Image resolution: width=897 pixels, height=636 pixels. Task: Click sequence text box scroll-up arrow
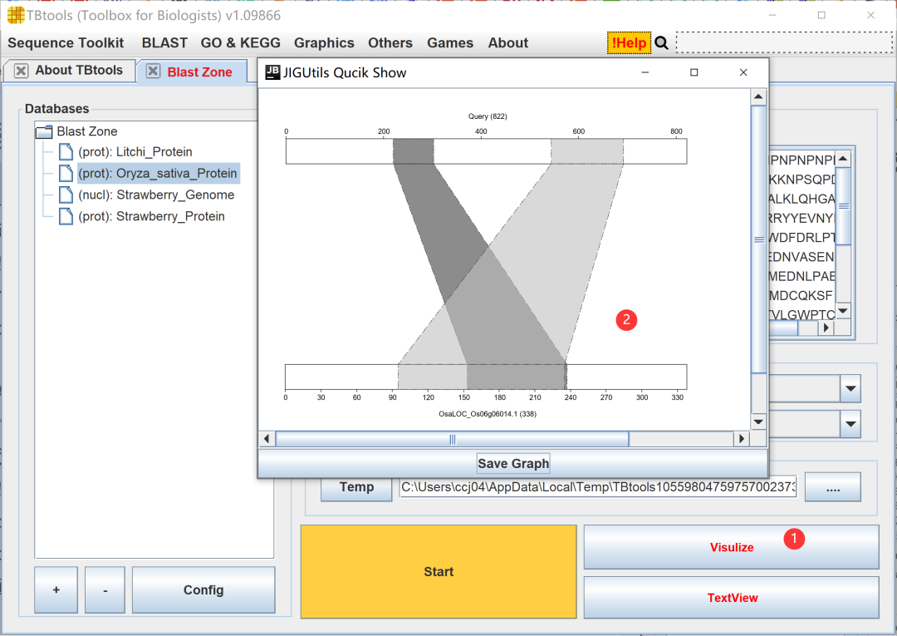pos(843,159)
